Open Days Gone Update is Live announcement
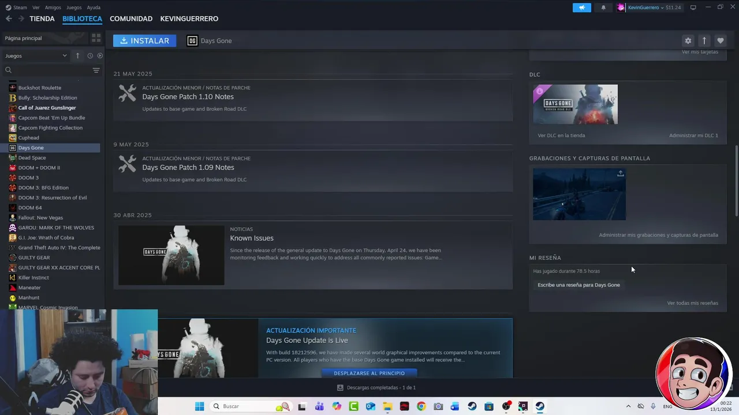This screenshot has width=739, height=415. 307,340
